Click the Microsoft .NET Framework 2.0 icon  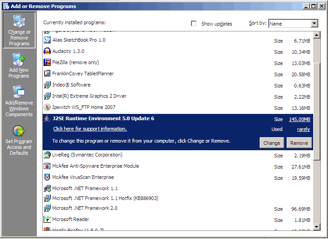point(47,208)
